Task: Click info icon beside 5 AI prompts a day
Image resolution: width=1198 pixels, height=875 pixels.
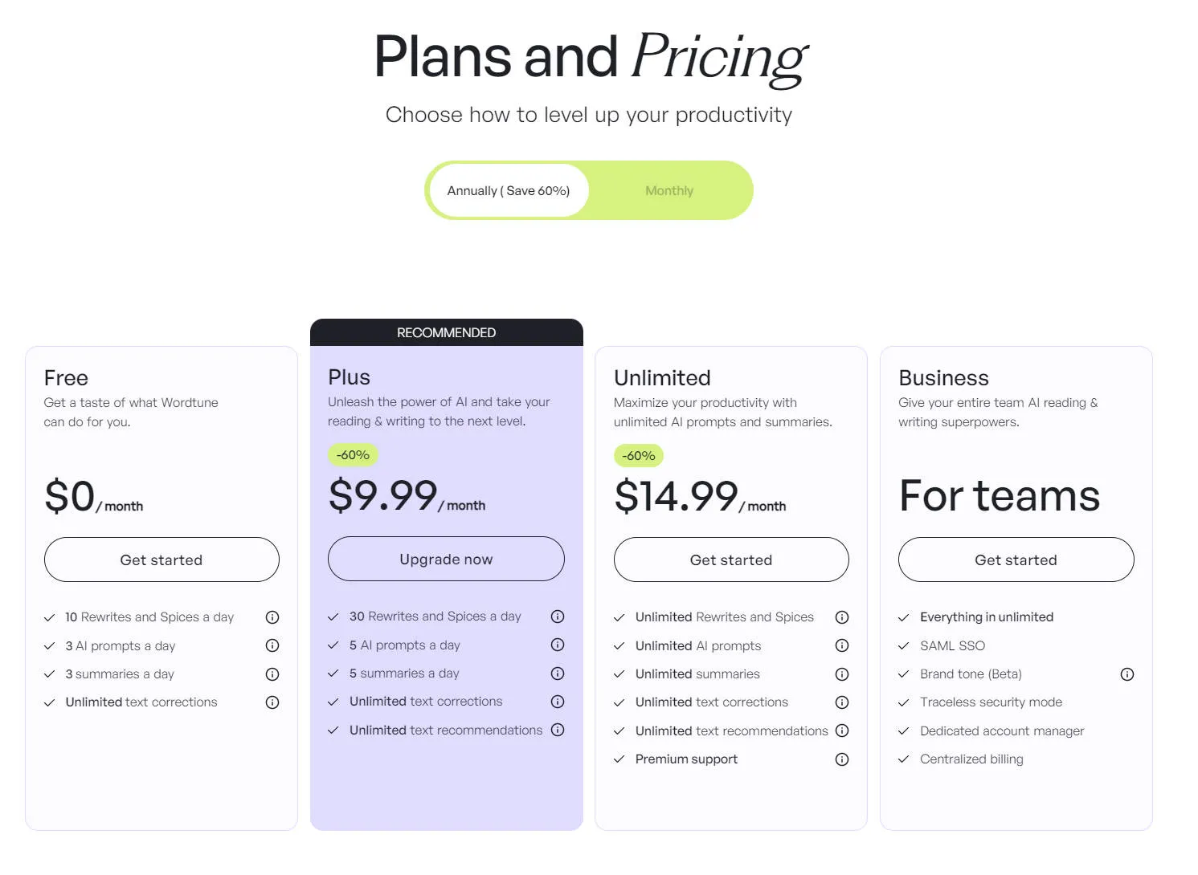Action: (557, 645)
